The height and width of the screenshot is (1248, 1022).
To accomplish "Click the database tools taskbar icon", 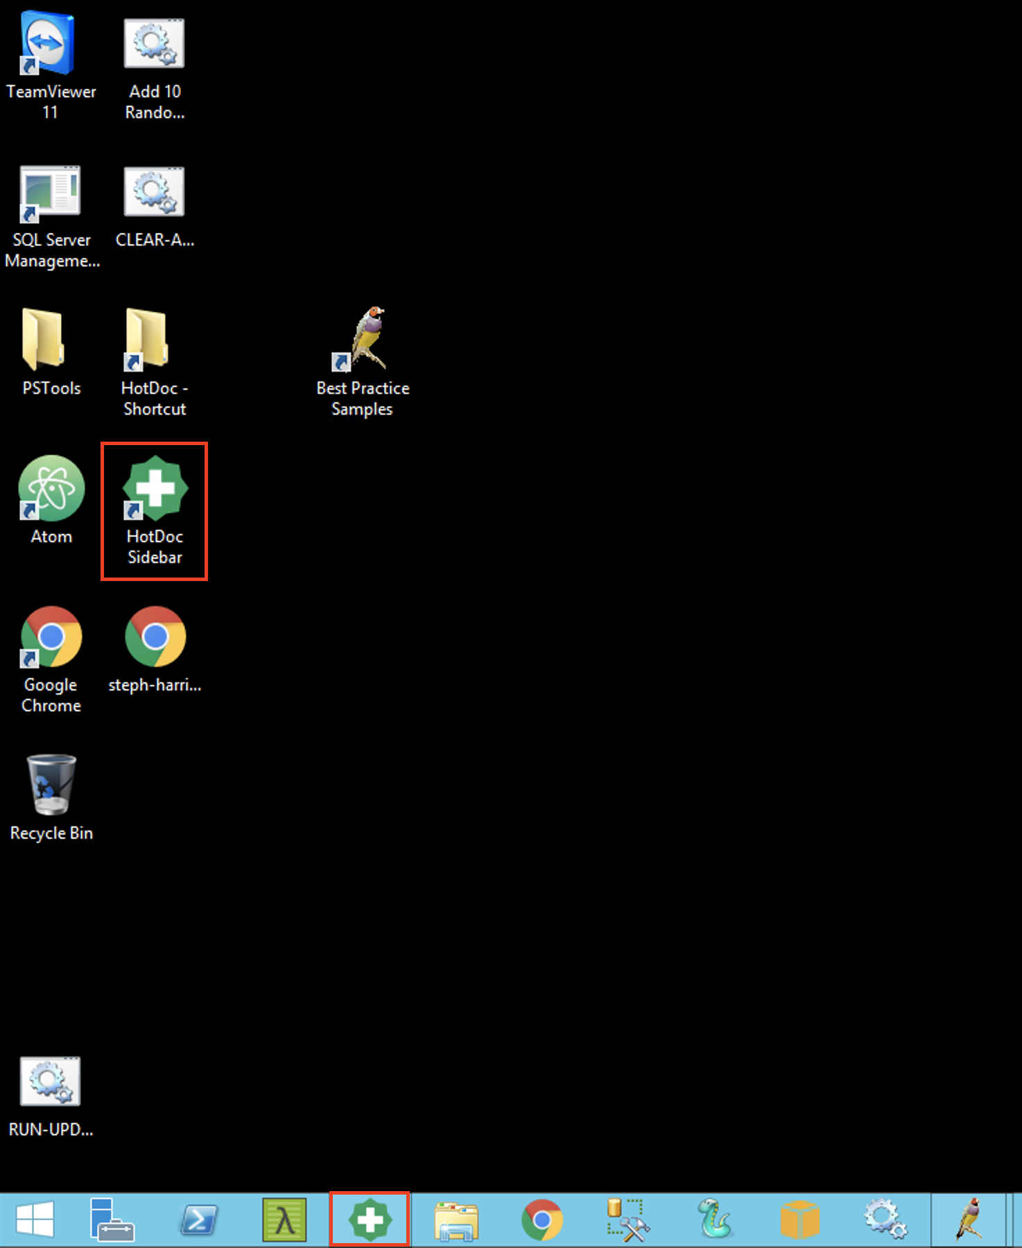I will pos(628,1220).
